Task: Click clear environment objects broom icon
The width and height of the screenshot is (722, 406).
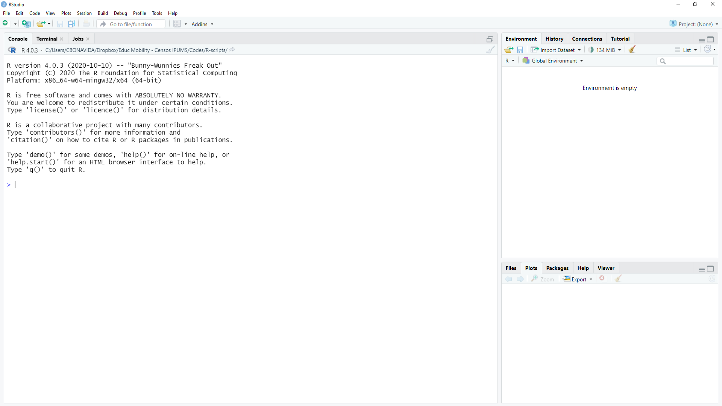Action: (x=632, y=50)
